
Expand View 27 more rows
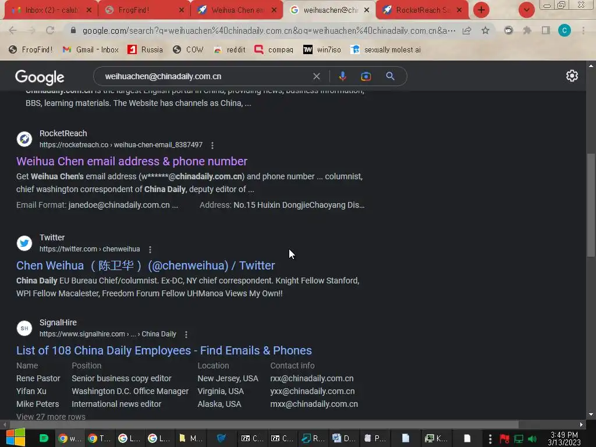(51, 417)
